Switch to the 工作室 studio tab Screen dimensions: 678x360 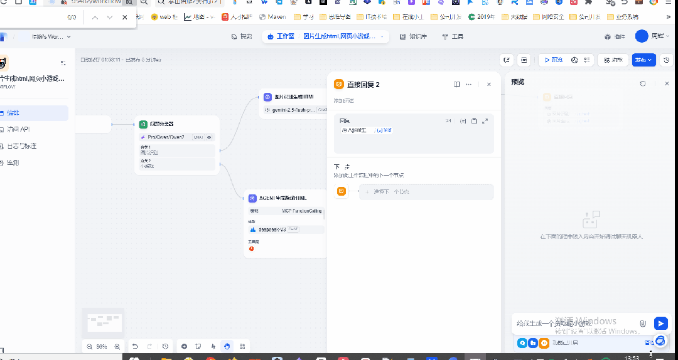(281, 37)
